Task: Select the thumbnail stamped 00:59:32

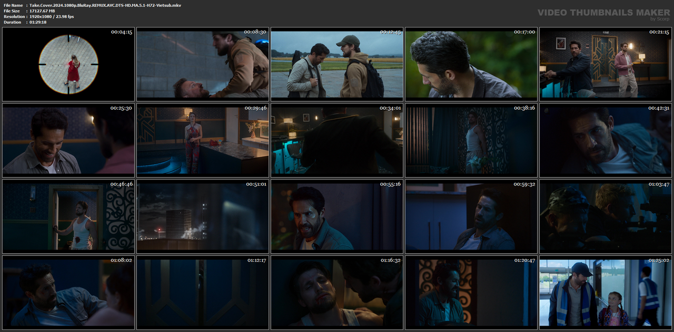Action: pos(471,216)
